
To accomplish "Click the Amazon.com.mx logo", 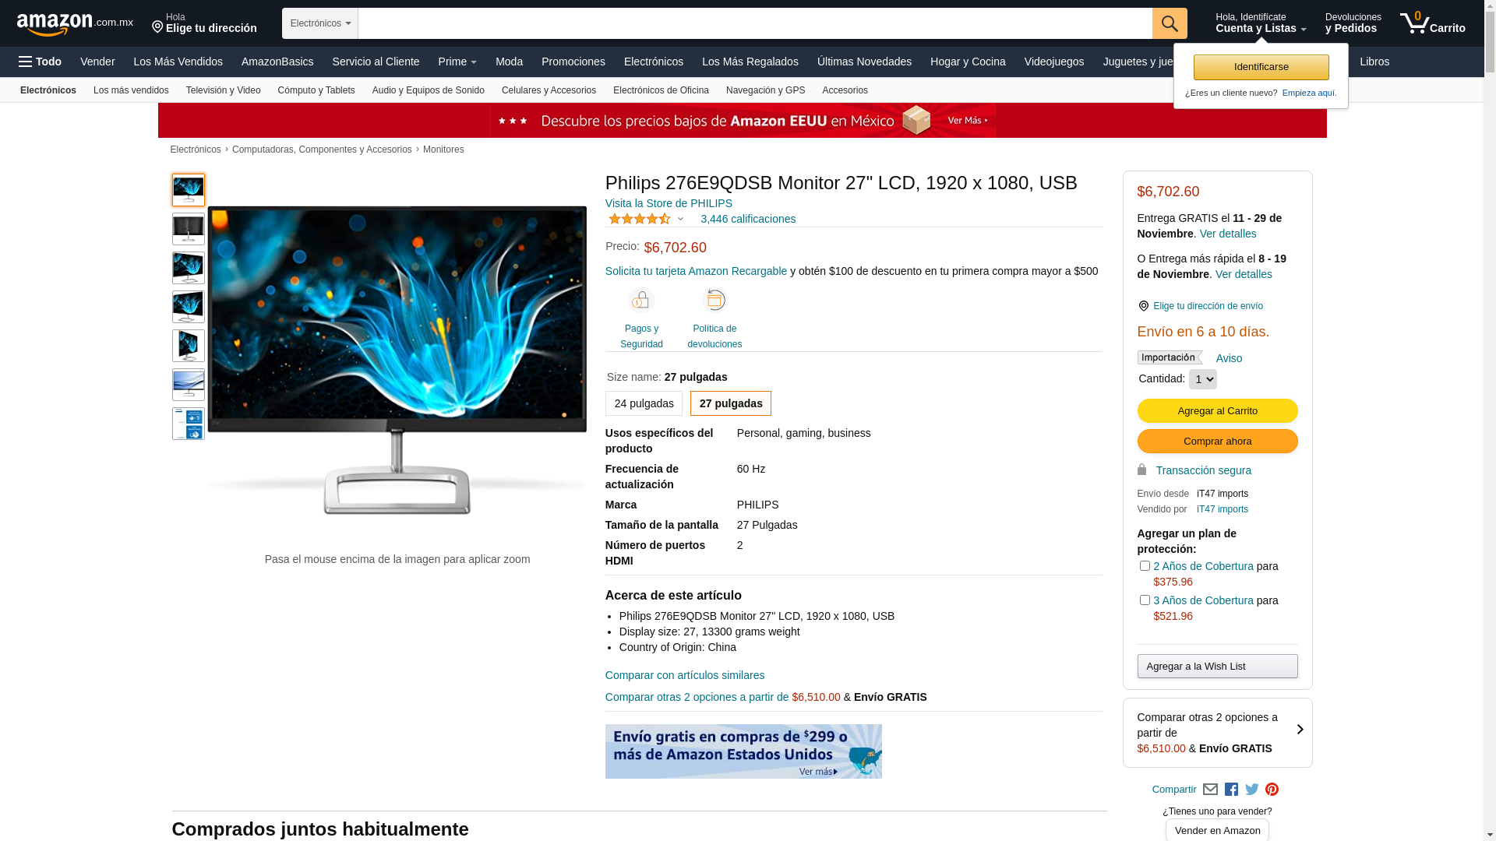I will pos(75,24).
